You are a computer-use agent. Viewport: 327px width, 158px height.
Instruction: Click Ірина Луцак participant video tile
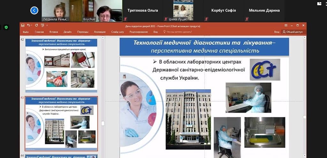click(x=183, y=11)
